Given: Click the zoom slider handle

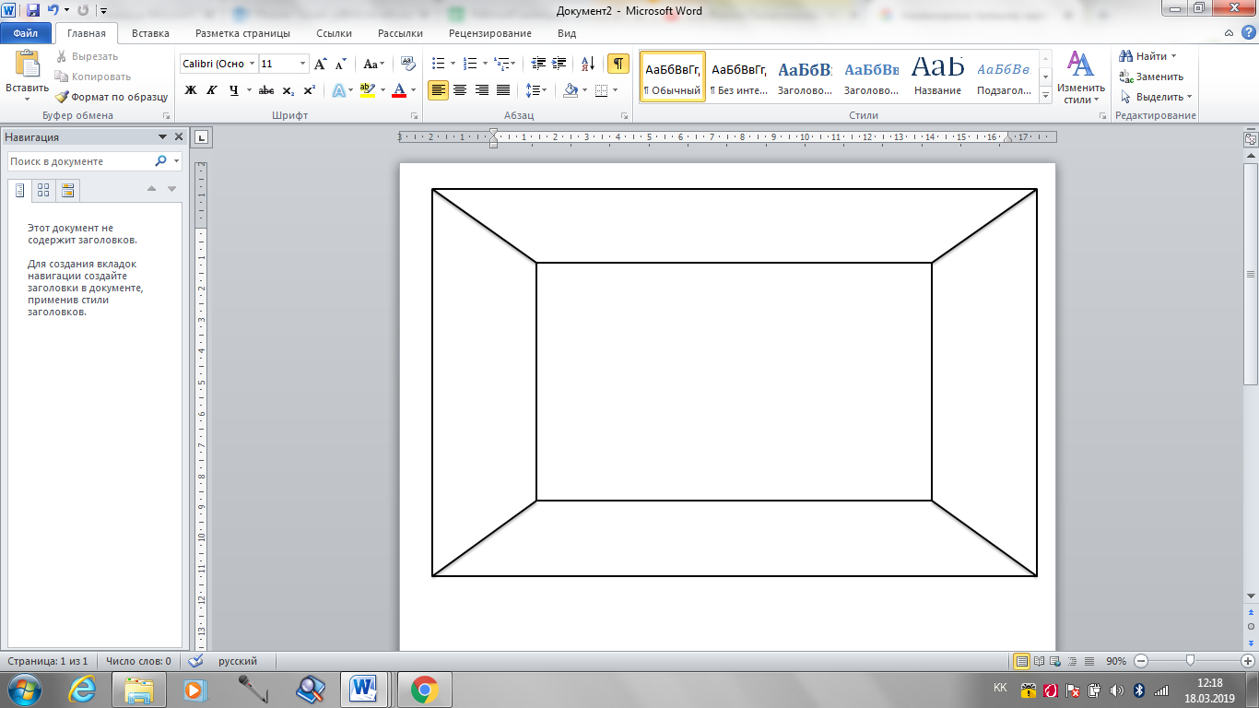Looking at the screenshot, I should [1191, 661].
